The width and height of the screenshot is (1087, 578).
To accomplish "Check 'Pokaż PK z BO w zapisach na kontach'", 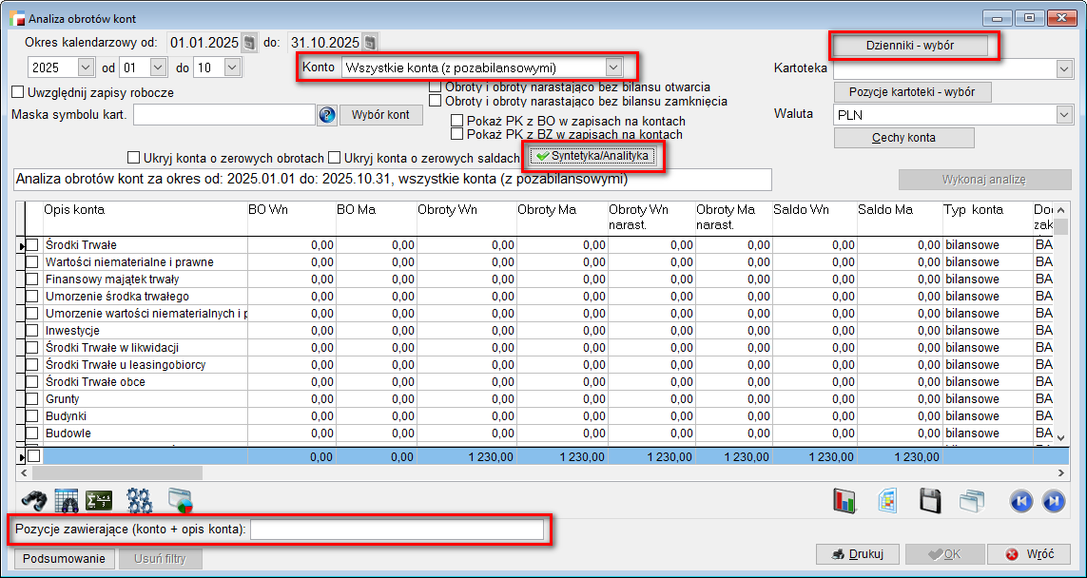I will coord(457,122).
